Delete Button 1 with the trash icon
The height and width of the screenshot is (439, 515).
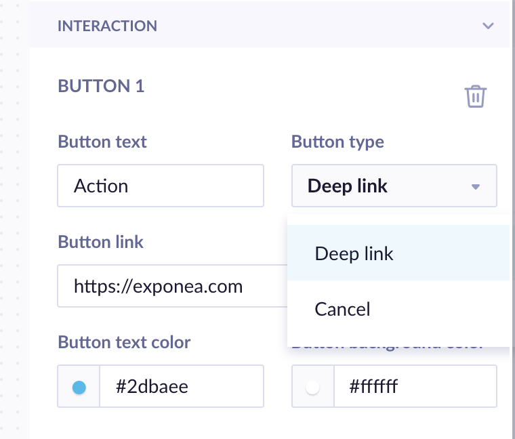[475, 96]
